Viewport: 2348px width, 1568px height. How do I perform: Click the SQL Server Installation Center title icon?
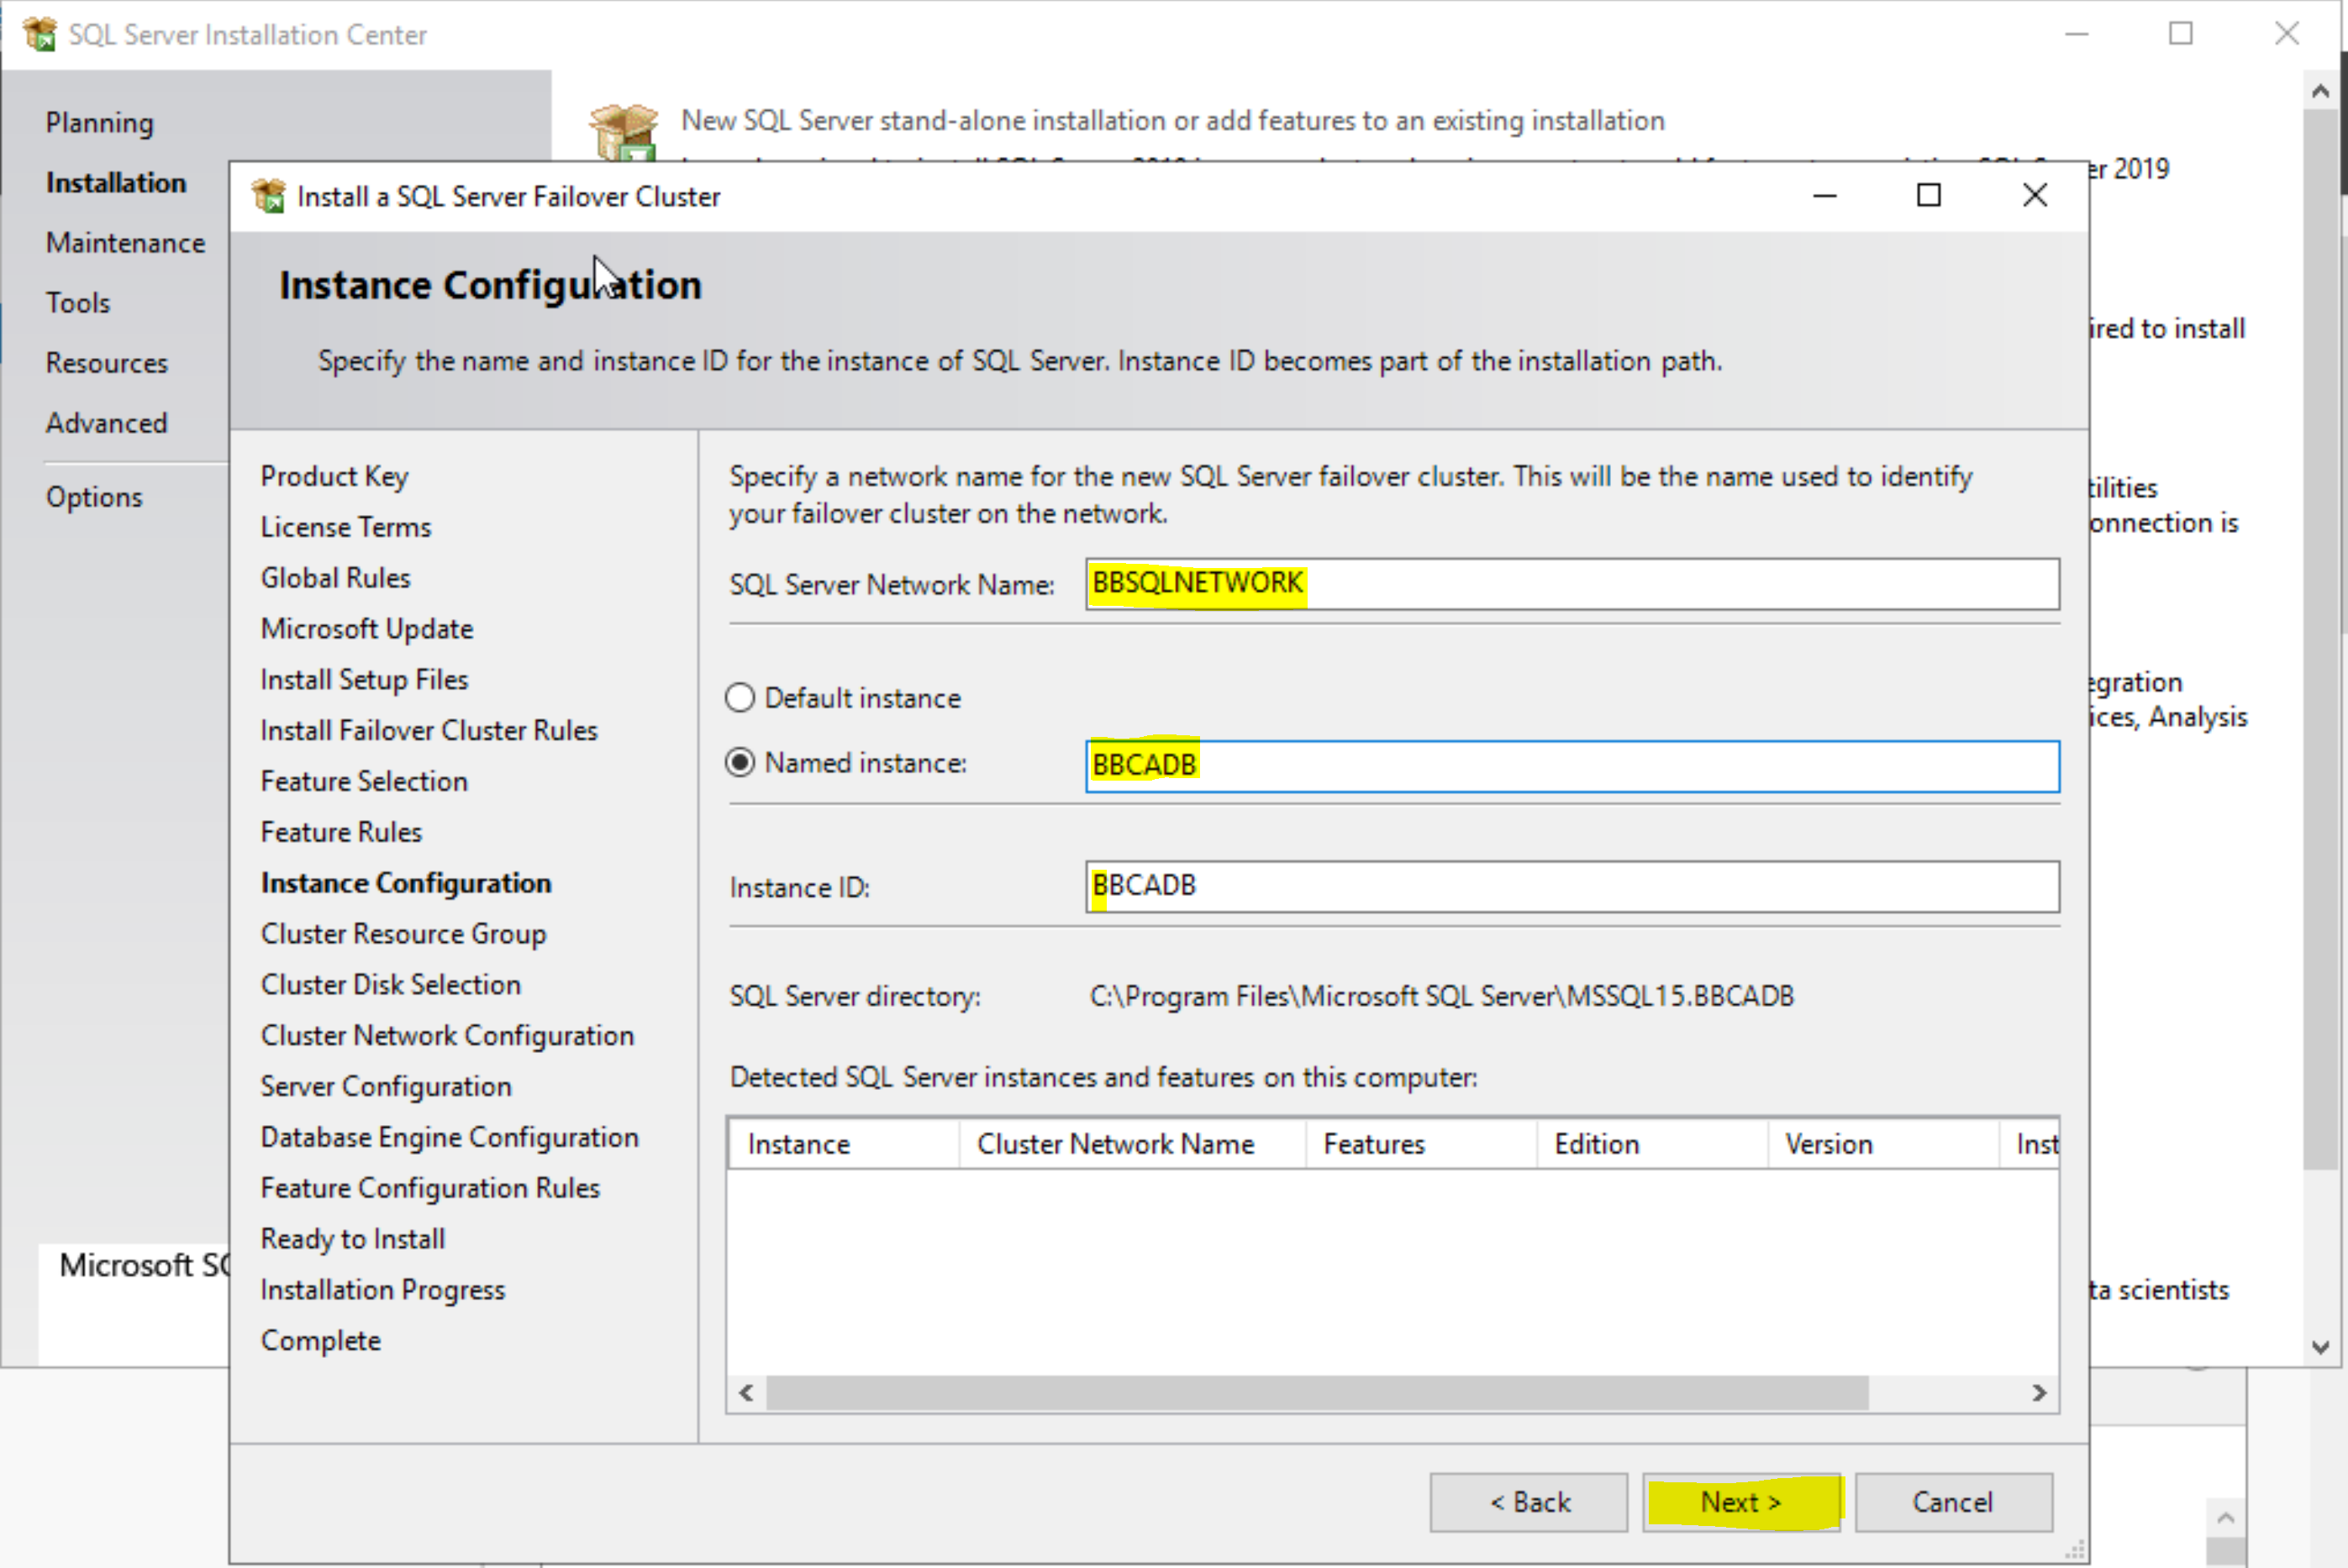pos(40,34)
